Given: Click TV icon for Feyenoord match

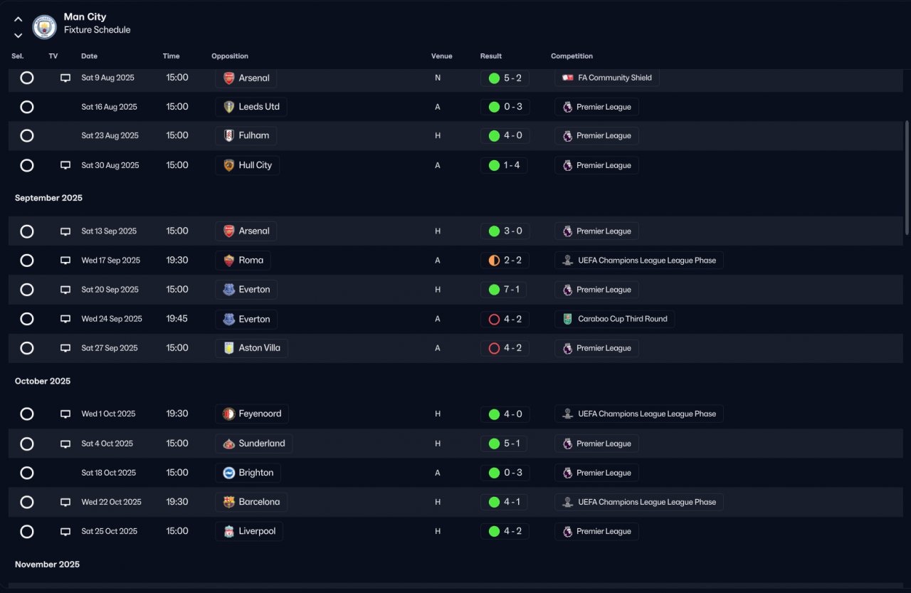Looking at the screenshot, I should pos(65,414).
